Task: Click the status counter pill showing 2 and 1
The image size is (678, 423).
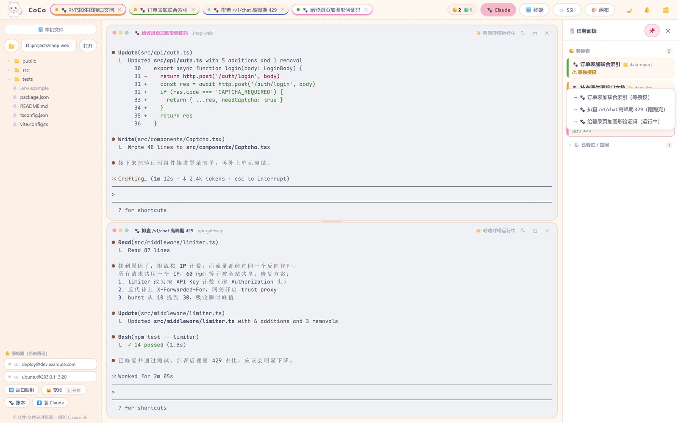Action: [x=462, y=10]
